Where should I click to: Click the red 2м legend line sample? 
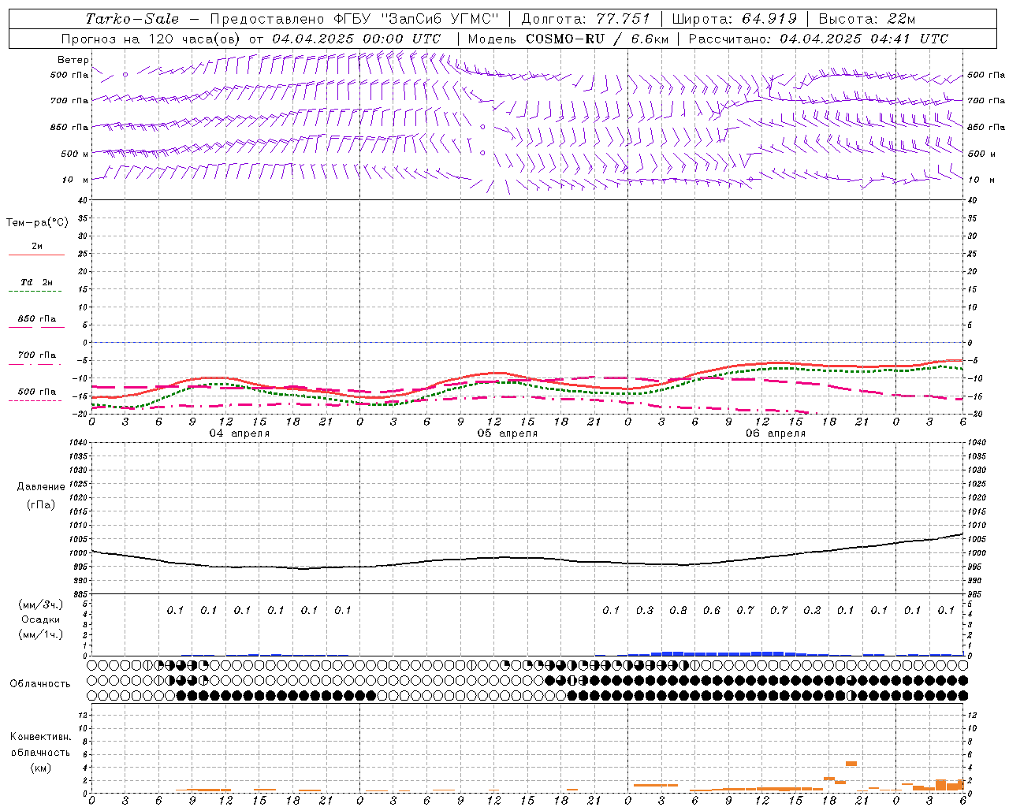coord(36,255)
